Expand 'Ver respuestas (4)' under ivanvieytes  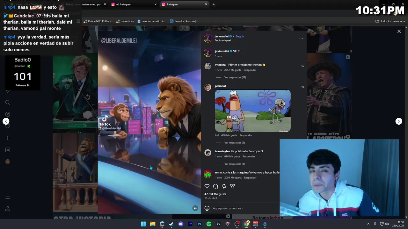(x=235, y=164)
